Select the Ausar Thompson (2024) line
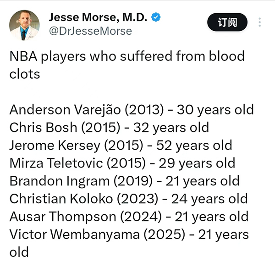The width and height of the screenshot is (275, 266). point(129,217)
